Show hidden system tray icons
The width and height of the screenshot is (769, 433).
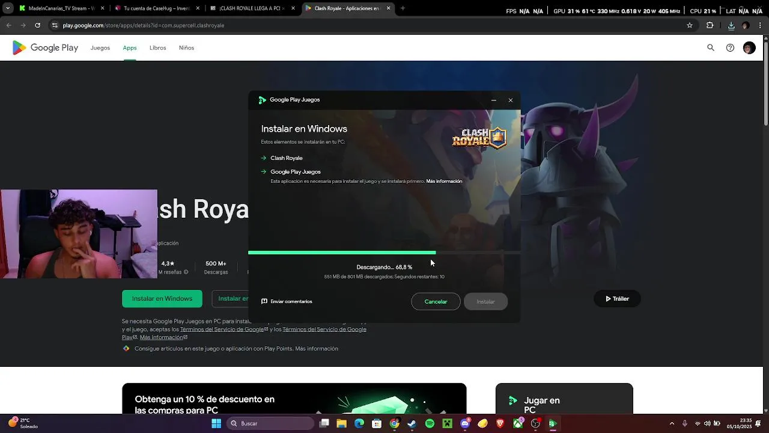(672, 423)
